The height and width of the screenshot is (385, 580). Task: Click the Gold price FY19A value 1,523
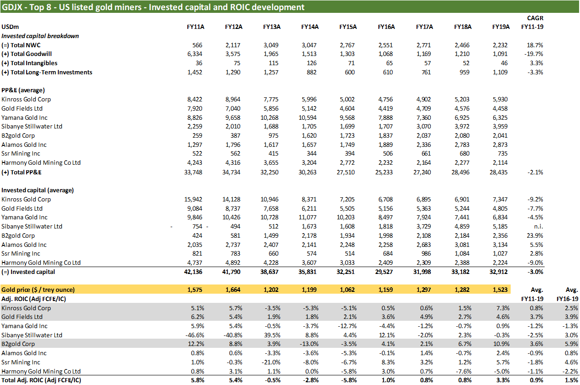coord(501,290)
